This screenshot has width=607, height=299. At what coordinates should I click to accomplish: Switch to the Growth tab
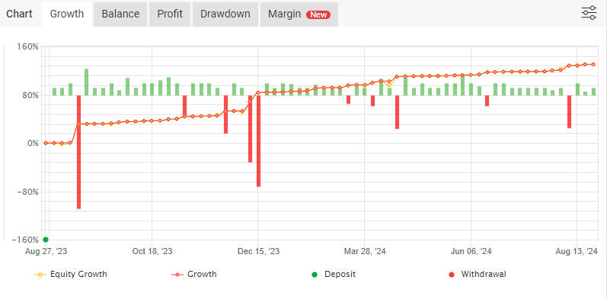point(67,14)
